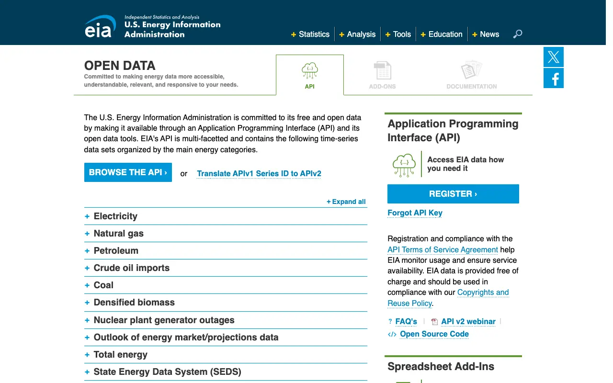Open the Facebook share icon
613x383 pixels.
[x=554, y=78]
